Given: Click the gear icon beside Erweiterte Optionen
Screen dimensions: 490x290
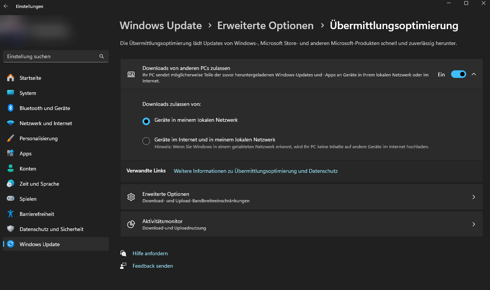Looking at the screenshot, I should (x=131, y=197).
